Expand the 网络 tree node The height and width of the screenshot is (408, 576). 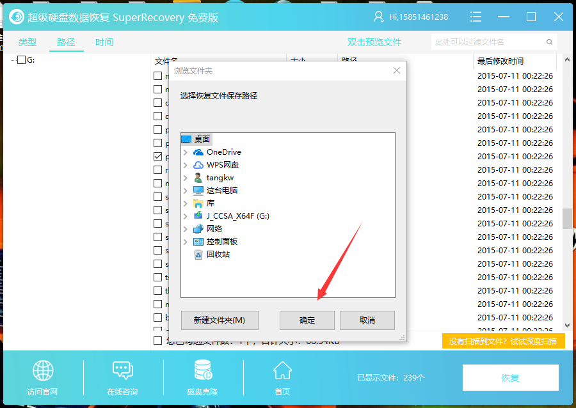pyautogui.click(x=186, y=229)
